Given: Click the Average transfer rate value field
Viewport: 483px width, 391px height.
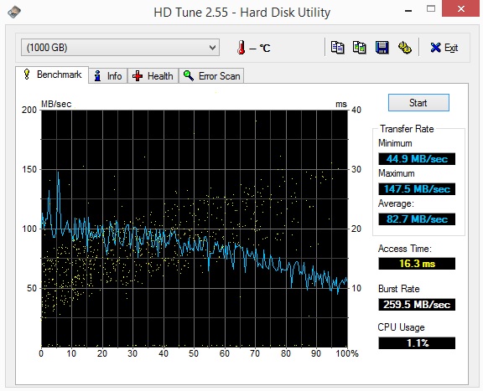Looking at the screenshot, I should click(417, 219).
